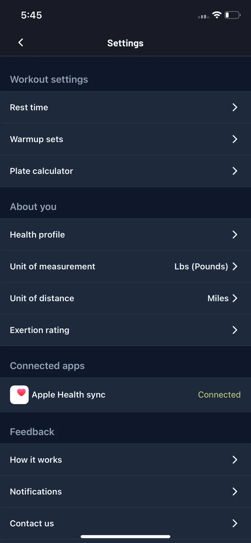Tap the green Connected status text
This screenshot has width=251, height=543.
coord(219,395)
